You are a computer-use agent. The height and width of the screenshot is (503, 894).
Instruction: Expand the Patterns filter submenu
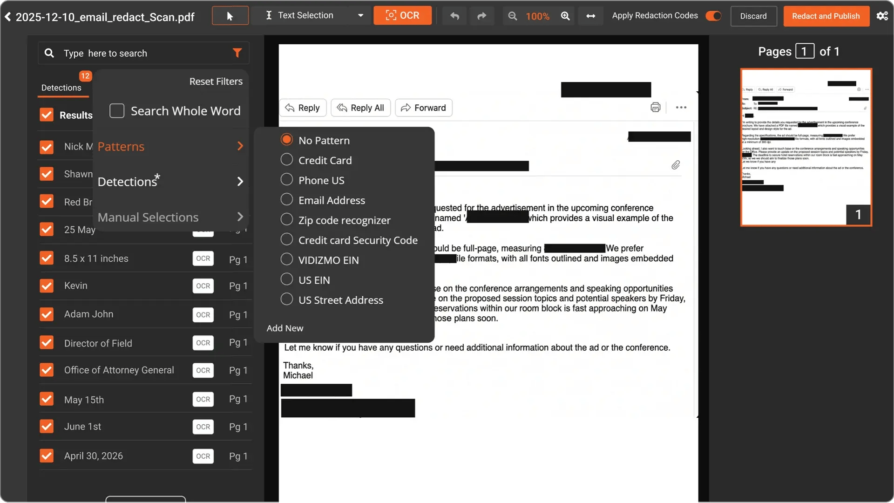tap(171, 146)
